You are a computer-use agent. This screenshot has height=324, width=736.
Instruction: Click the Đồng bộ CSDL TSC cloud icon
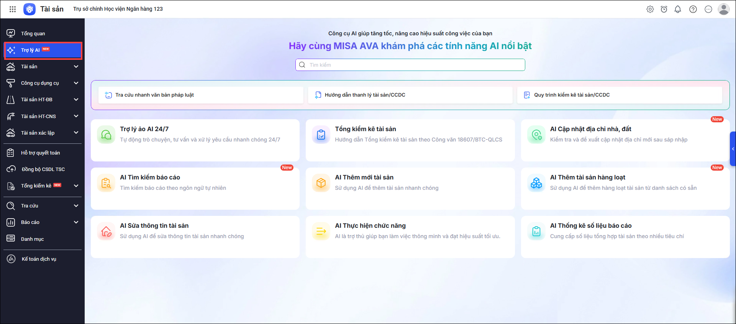(x=11, y=169)
